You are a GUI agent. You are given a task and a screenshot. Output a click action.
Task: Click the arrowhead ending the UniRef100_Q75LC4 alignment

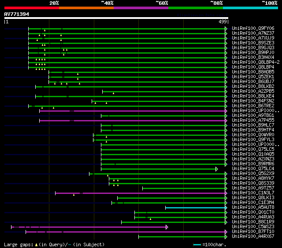click(217, 169)
